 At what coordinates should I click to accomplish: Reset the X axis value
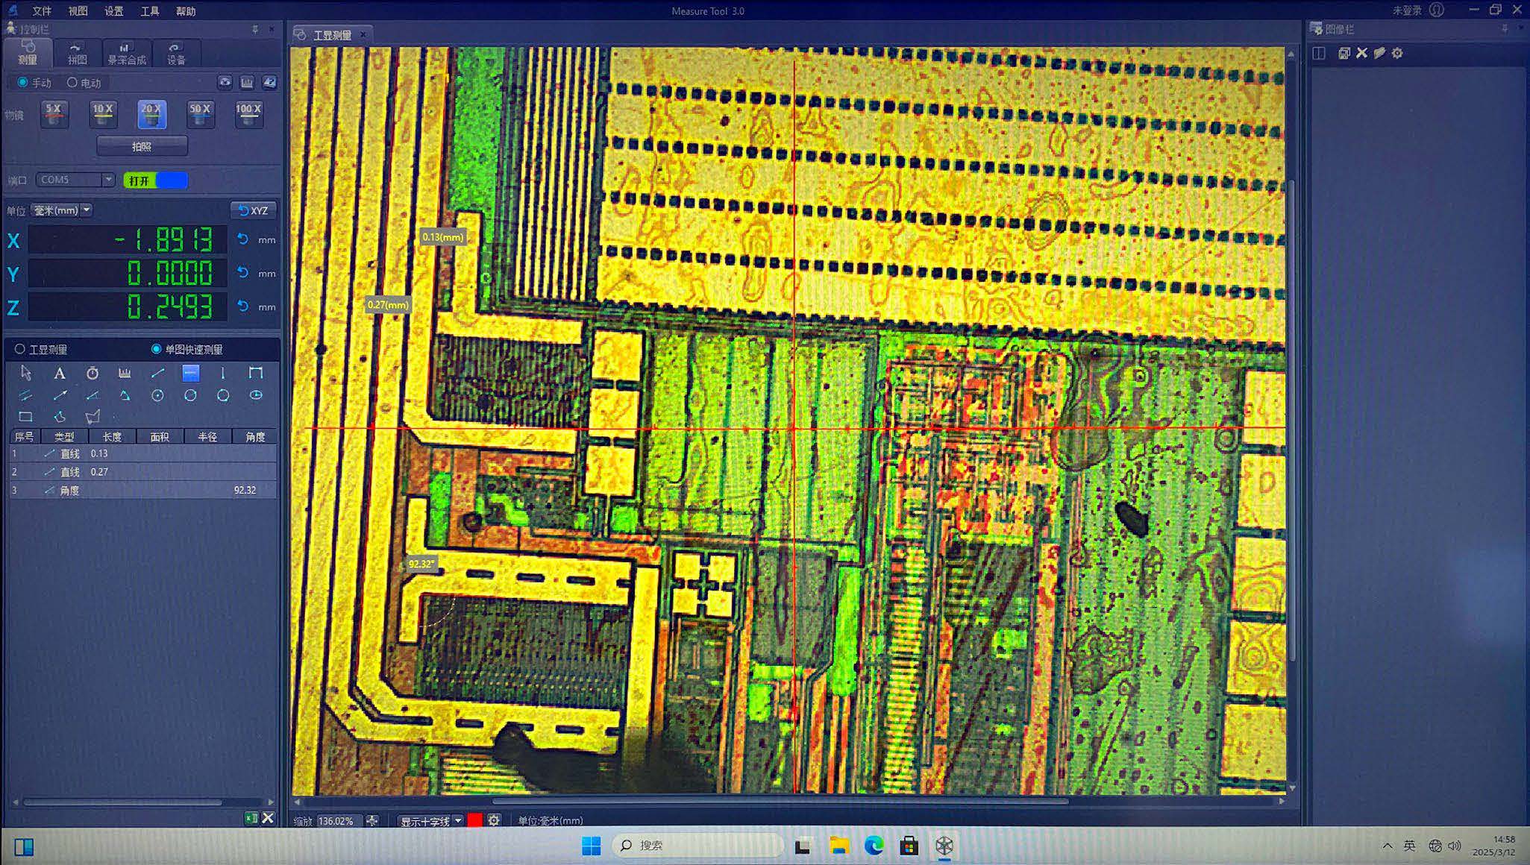point(242,239)
